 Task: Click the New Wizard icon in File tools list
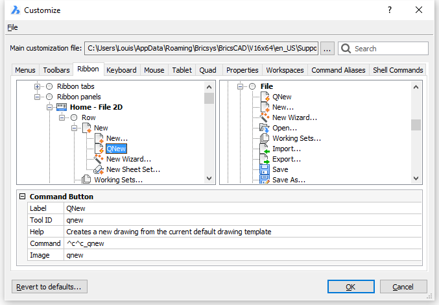(x=265, y=117)
